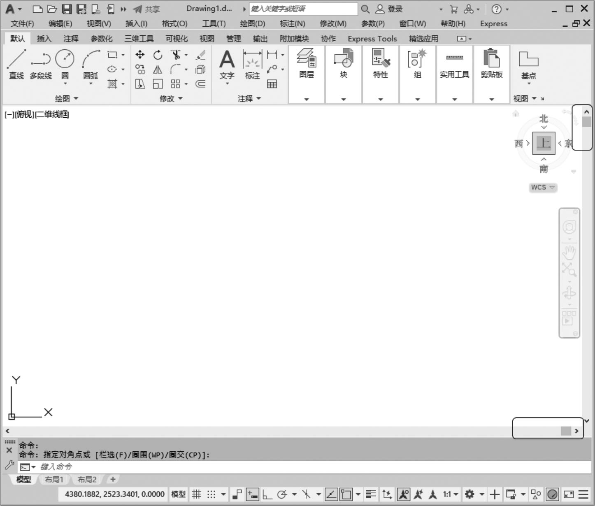Click the New drawing icon

[37, 9]
